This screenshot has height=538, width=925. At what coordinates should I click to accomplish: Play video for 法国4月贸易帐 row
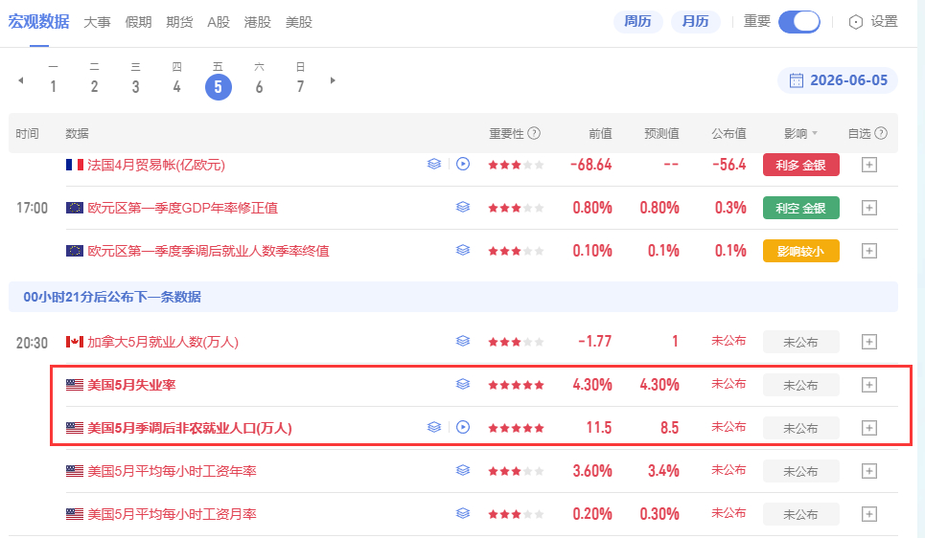coord(463,165)
